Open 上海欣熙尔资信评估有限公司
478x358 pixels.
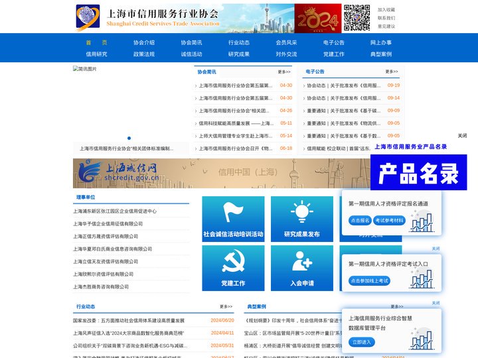pyautogui.click(x=103, y=274)
